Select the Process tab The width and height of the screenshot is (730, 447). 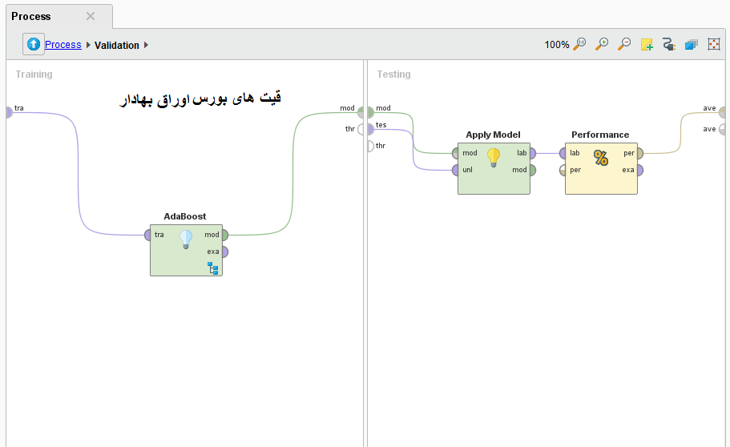(31, 16)
